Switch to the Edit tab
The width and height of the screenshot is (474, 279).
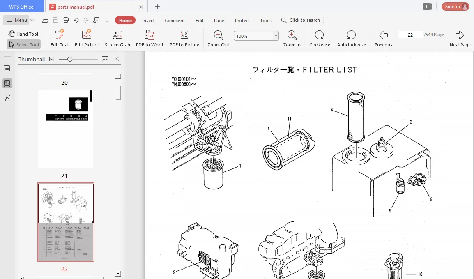click(200, 21)
